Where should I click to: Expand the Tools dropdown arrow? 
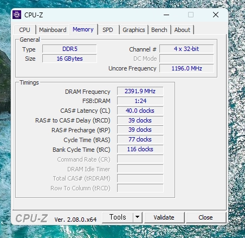click(x=138, y=217)
